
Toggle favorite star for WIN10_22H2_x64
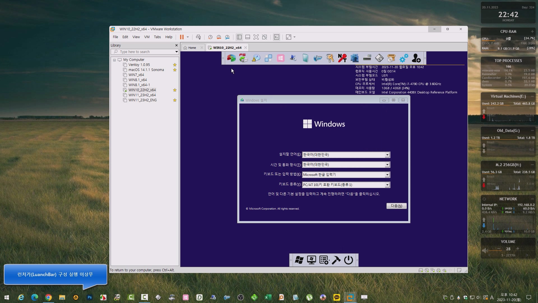point(175,90)
